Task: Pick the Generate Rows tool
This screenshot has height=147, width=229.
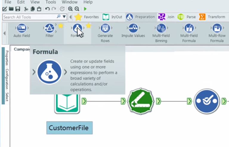Action: pyautogui.click(x=105, y=29)
